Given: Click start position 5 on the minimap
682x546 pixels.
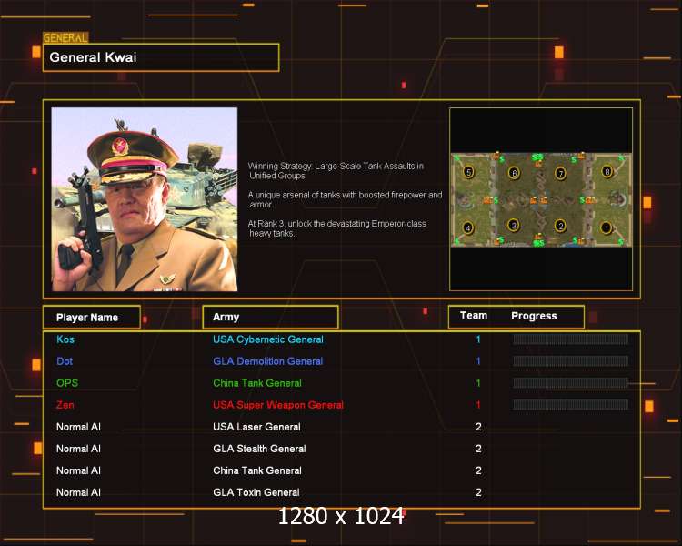Looking at the screenshot, I should click(468, 172).
